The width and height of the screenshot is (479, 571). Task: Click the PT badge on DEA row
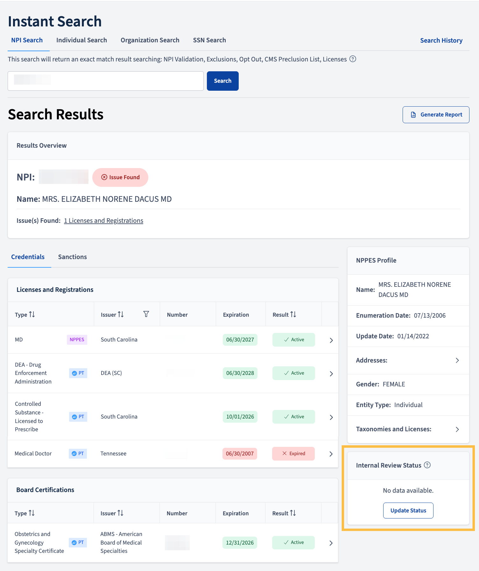78,373
